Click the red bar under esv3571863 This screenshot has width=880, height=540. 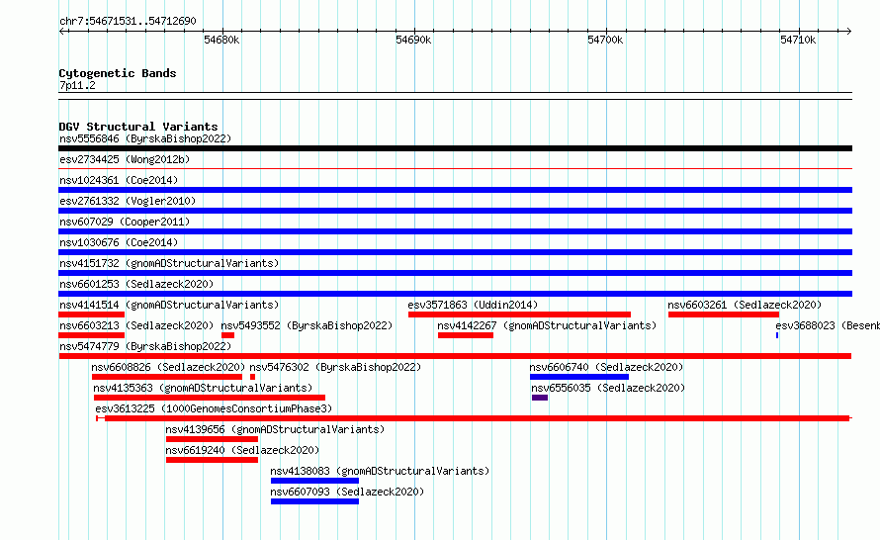pos(519,315)
